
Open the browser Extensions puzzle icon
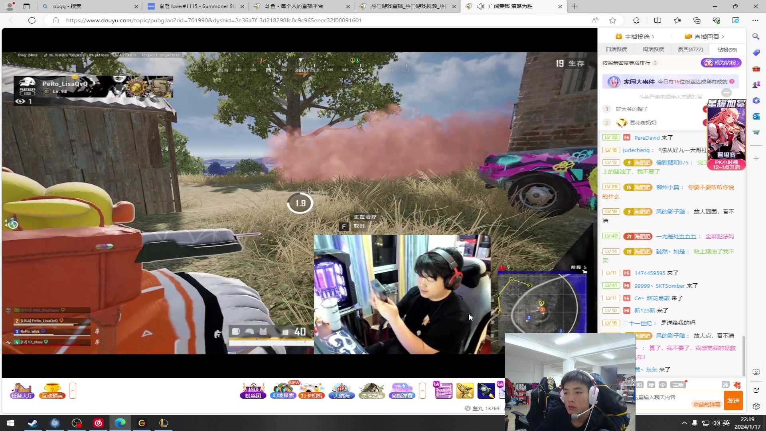coord(636,20)
